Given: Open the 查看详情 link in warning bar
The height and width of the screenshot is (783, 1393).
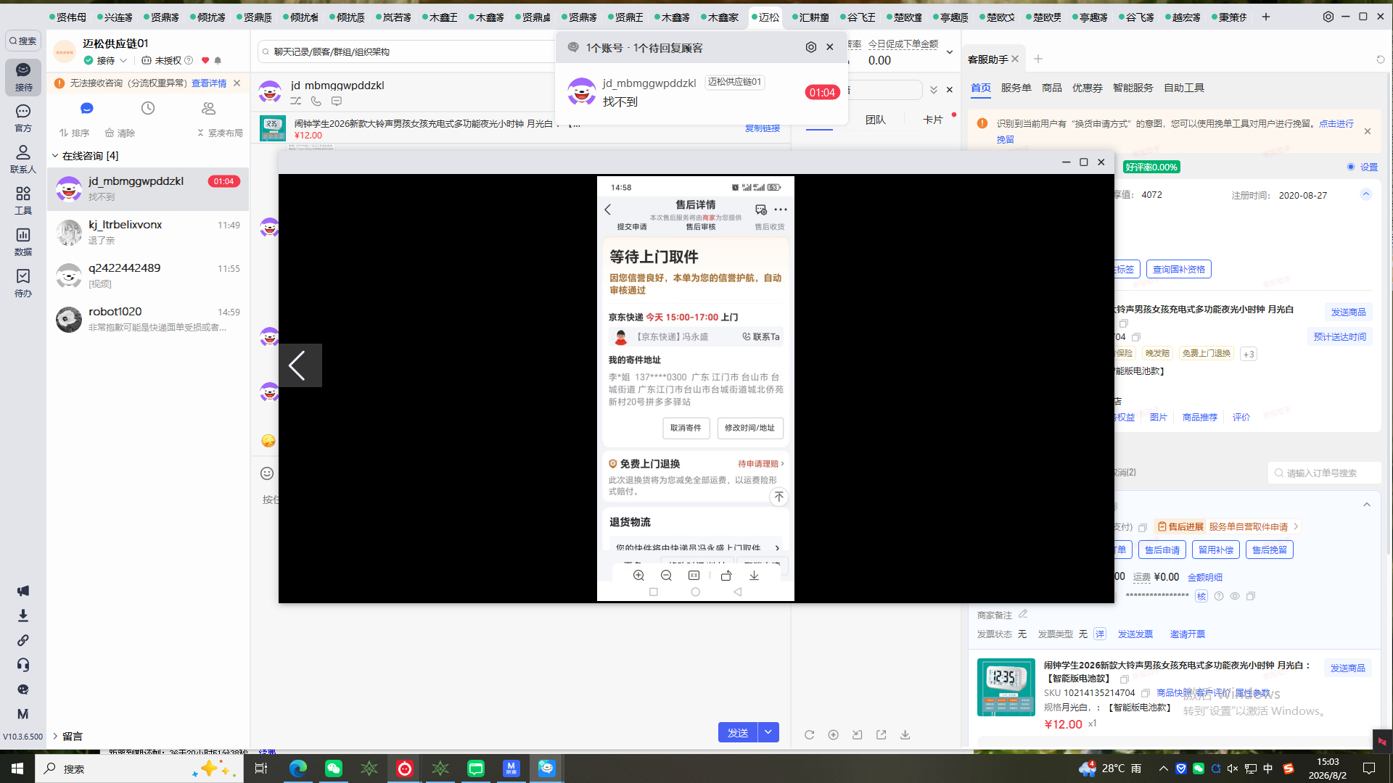Looking at the screenshot, I should coord(209,83).
